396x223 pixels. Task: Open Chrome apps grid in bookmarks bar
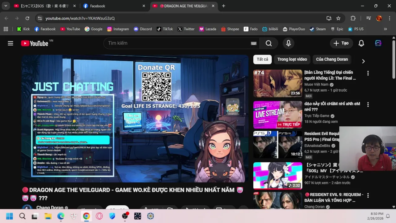6,29
